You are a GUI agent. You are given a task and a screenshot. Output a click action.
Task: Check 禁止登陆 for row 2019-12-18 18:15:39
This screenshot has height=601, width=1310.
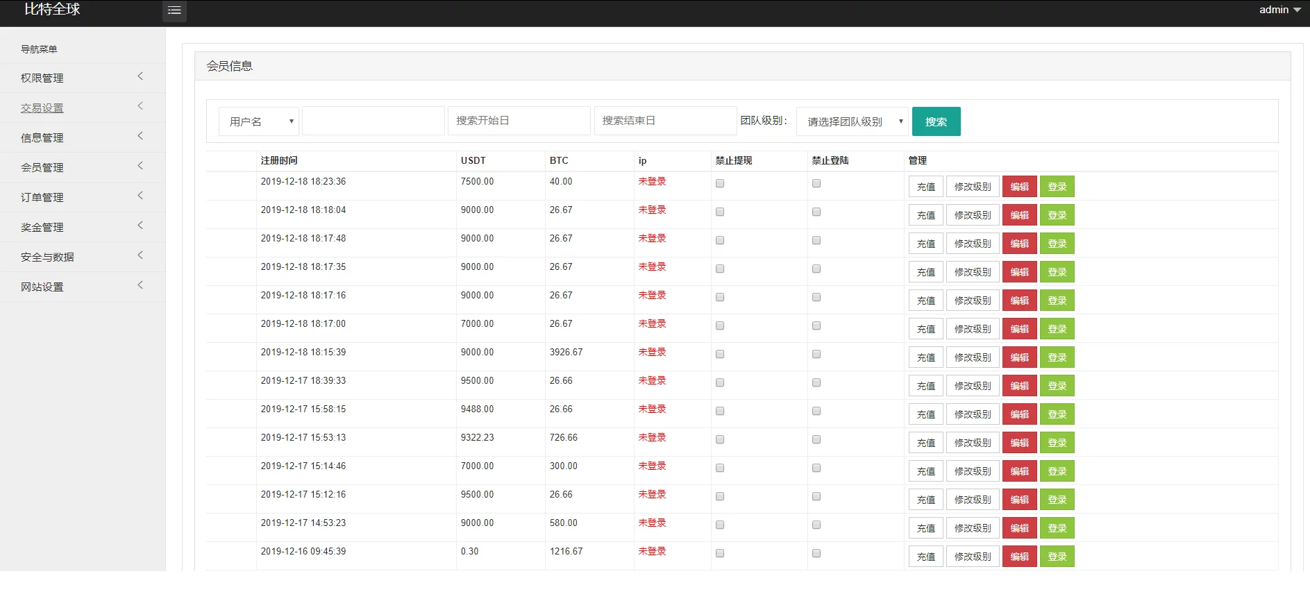point(816,354)
